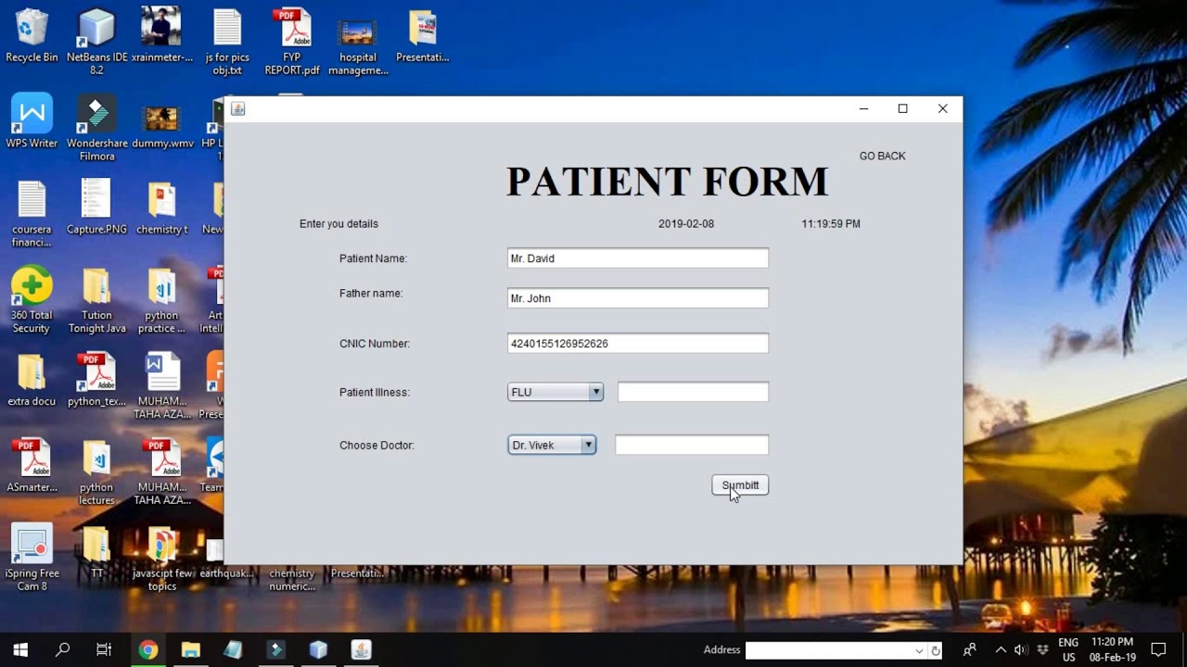Select the 'js for pics obj.txt' file
This screenshot has height=667, width=1187.
pyautogui.click(x=227, y=42)
